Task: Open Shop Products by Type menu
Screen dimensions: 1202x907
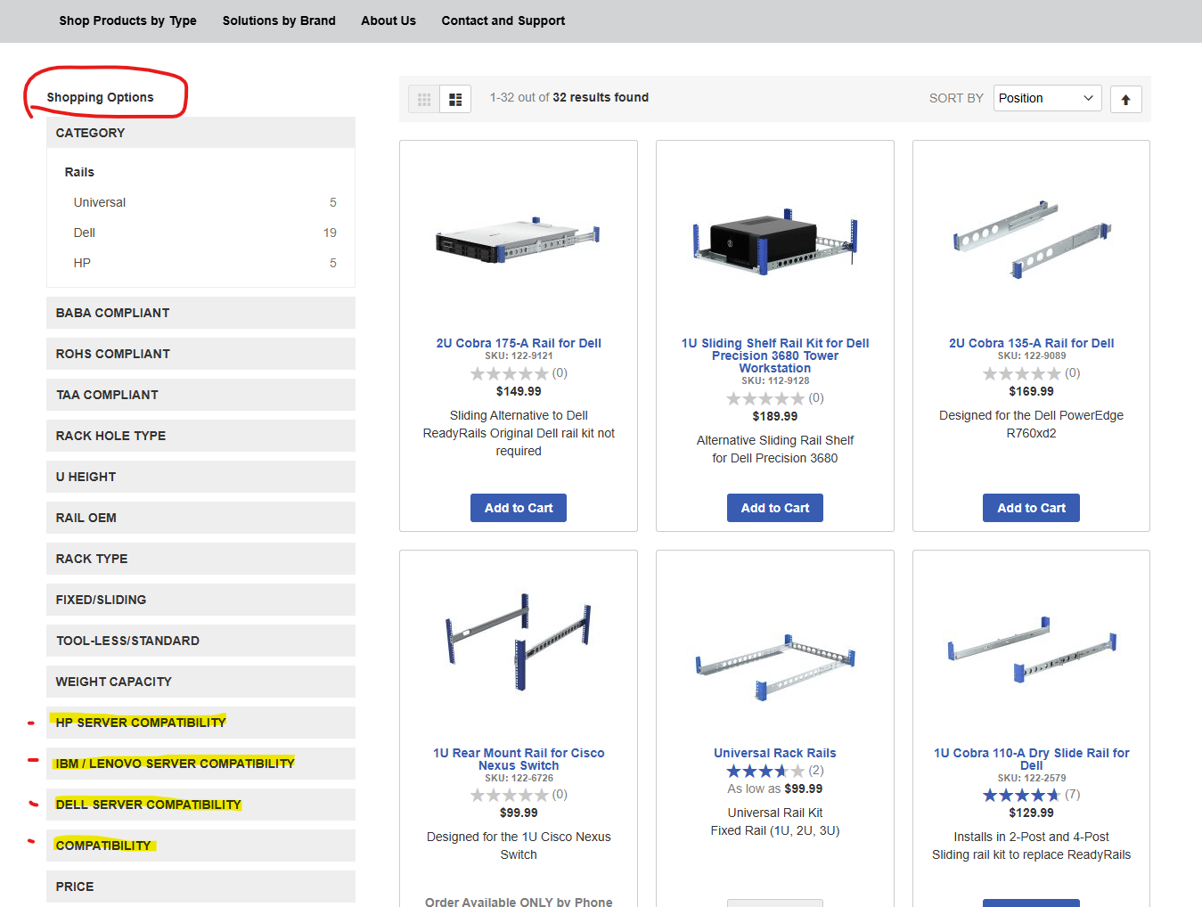Action: click(128, 20)
